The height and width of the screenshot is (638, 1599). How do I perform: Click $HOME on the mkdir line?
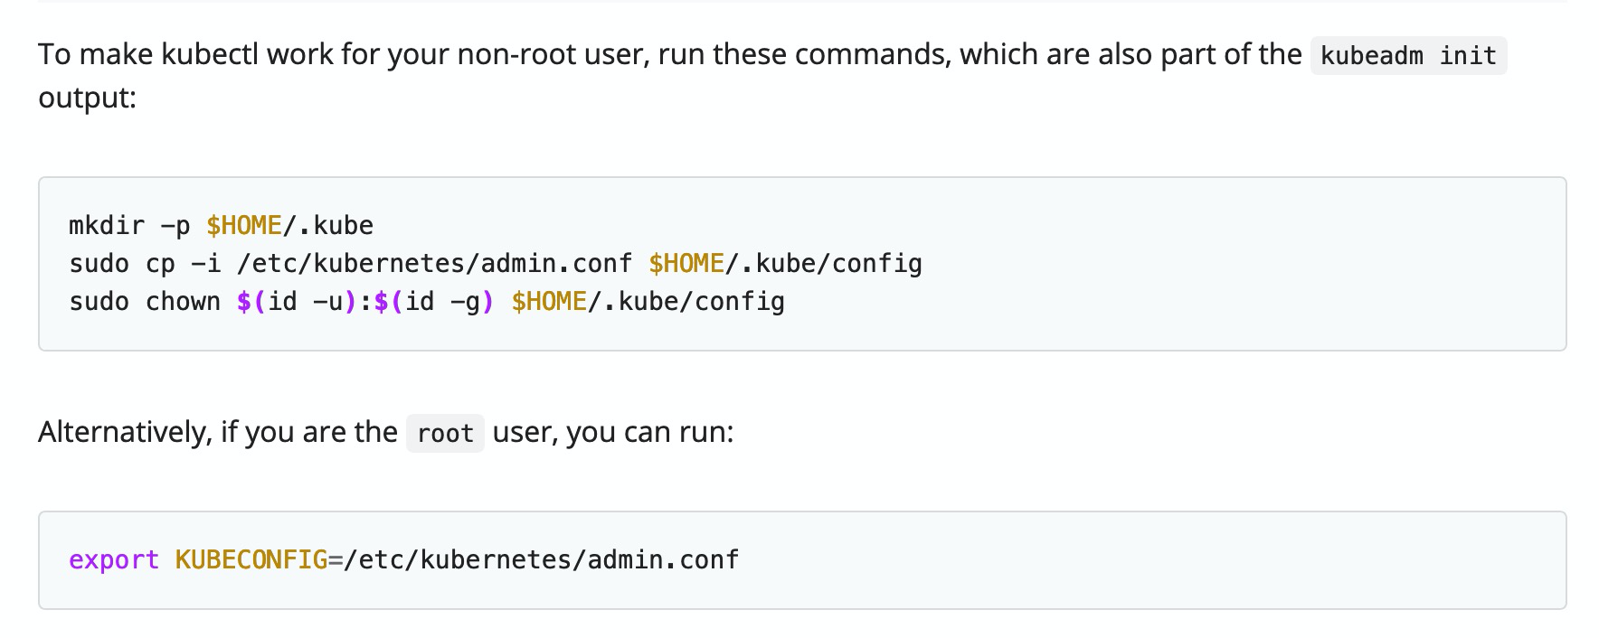244,225
